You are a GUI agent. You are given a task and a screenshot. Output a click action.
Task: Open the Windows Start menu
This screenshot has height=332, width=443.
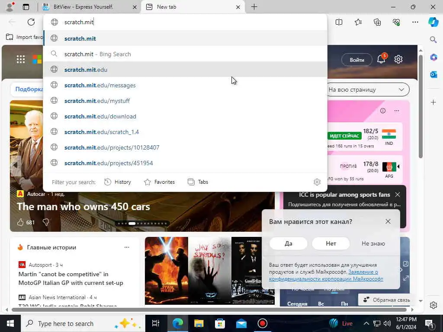(10, 323)
